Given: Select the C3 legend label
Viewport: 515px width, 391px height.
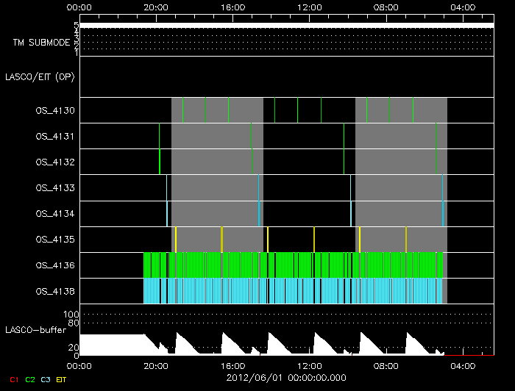Looking at the screenshot, I should pyautogui.click(x=47, y=379).
